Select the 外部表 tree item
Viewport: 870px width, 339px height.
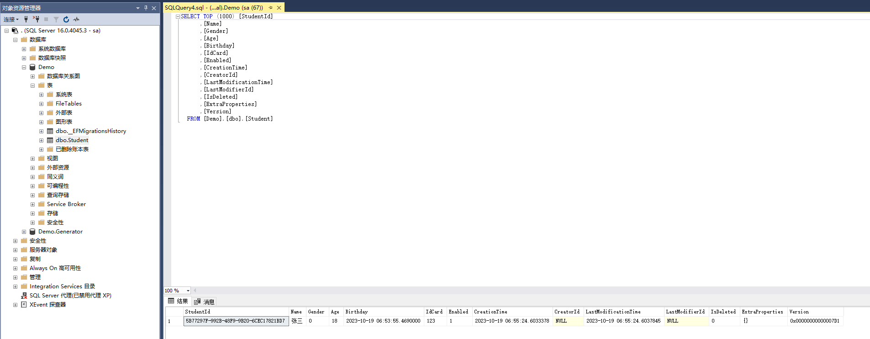(64, 113)
